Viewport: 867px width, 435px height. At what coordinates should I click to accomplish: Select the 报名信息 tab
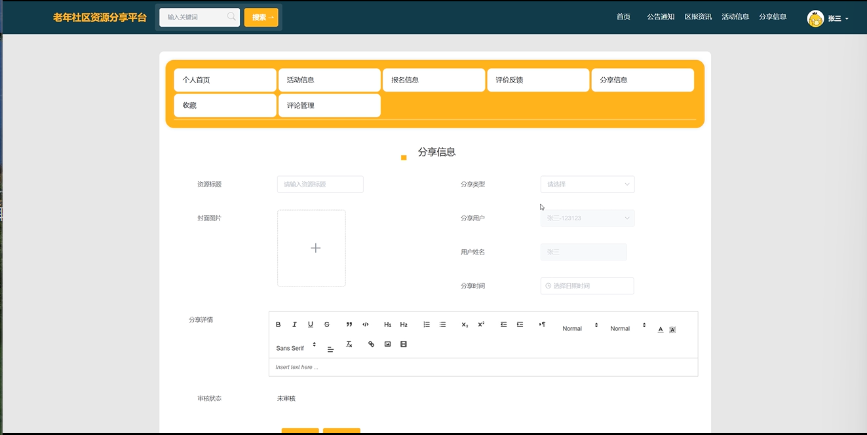434,80
